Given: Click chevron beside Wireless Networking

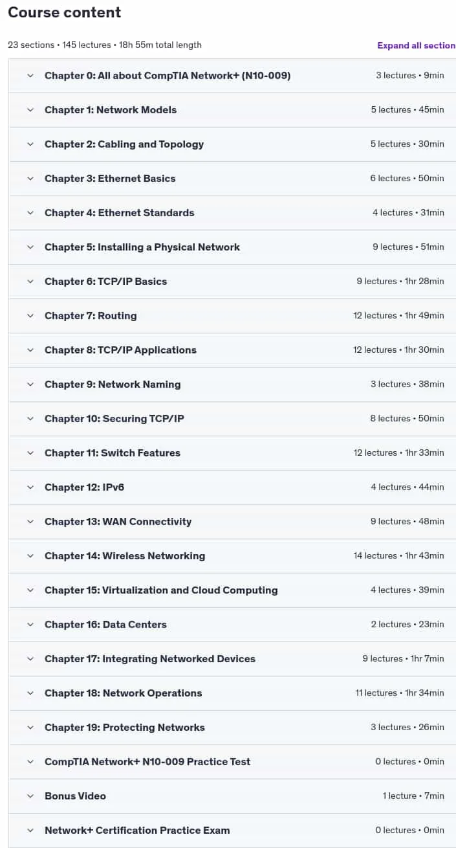Looking at the screenshot, I should point(30,556).
